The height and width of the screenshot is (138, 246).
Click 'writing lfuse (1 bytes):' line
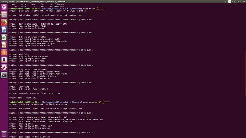click(x=27, y=61)
